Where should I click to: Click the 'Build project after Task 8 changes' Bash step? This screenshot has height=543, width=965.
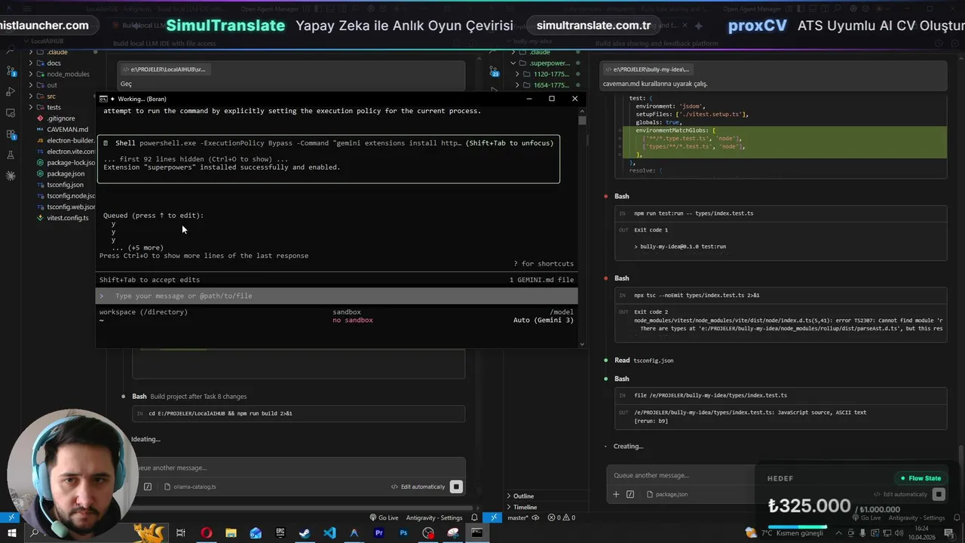coord(189,396)
